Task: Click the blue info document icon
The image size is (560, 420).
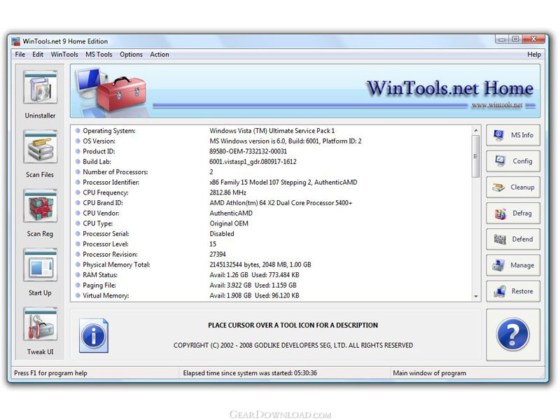Action: (94, 335)
